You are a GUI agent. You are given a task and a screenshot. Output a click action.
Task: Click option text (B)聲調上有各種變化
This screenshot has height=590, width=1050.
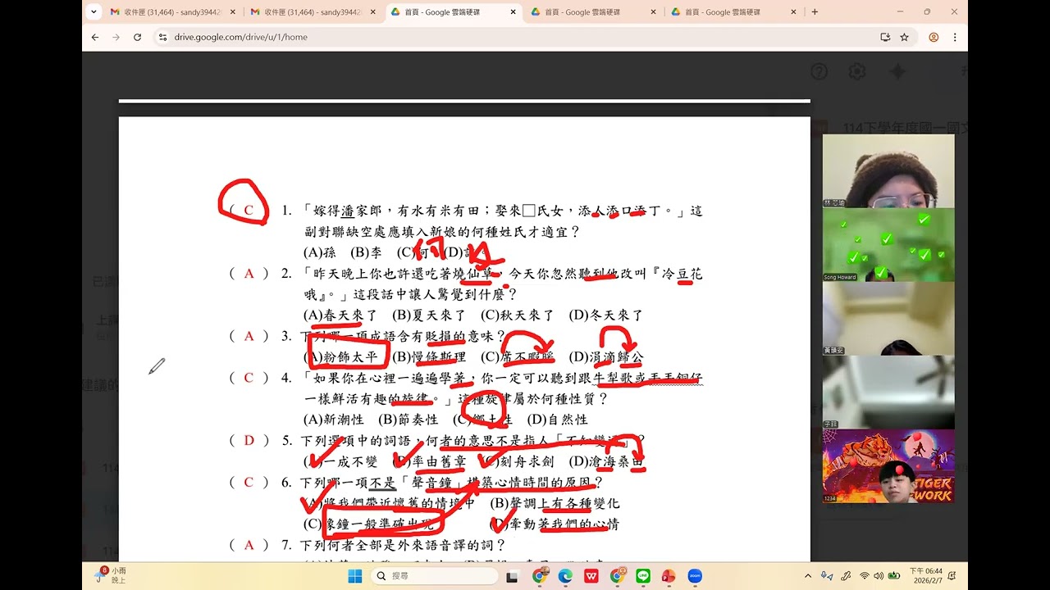coord(555,503)
